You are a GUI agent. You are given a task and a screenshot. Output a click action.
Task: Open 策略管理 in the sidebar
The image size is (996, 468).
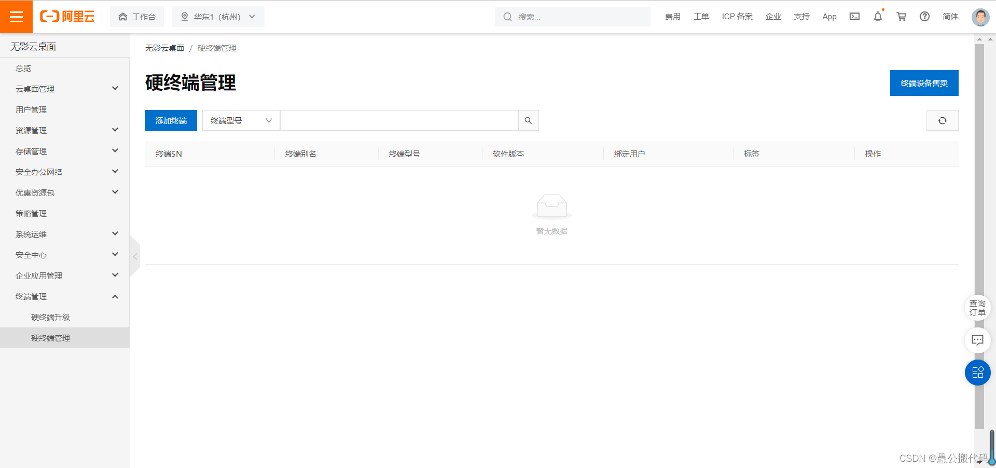(x=65, y=213)
